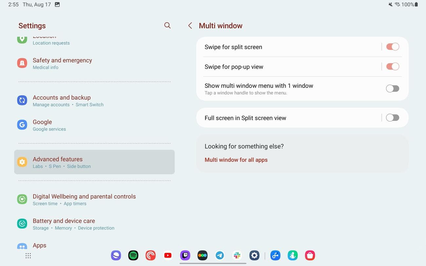Enable Full screen in Split screen view
The image size is (426, 266).
coord(392,118)
